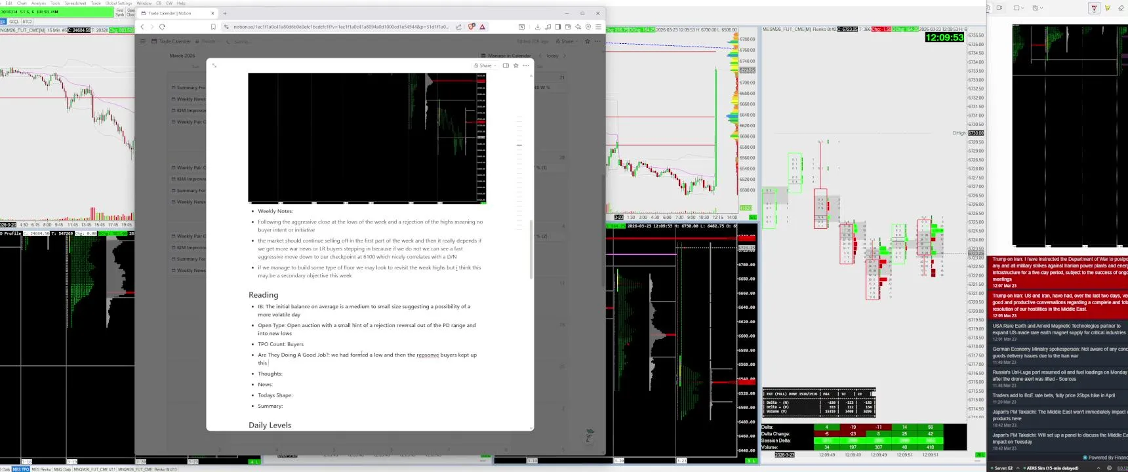Click the Reading heading in the Notion page

263,295
